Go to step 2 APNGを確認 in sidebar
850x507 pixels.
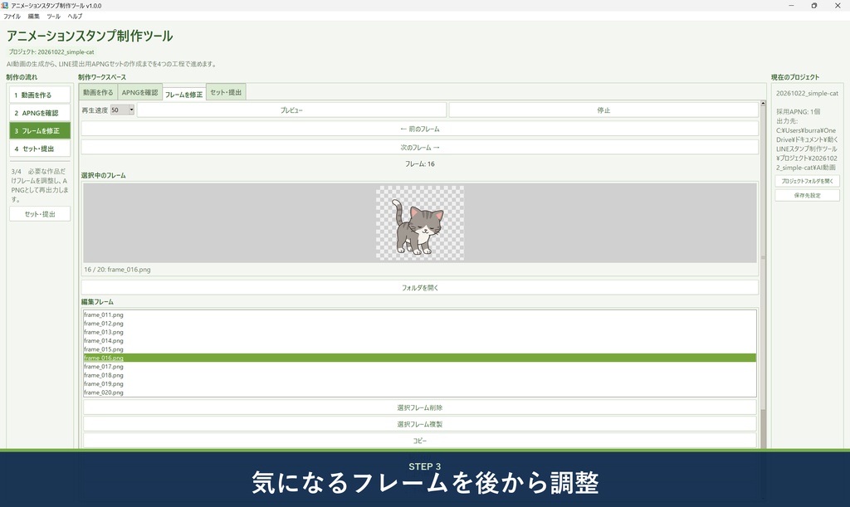[x=40, y=113]
